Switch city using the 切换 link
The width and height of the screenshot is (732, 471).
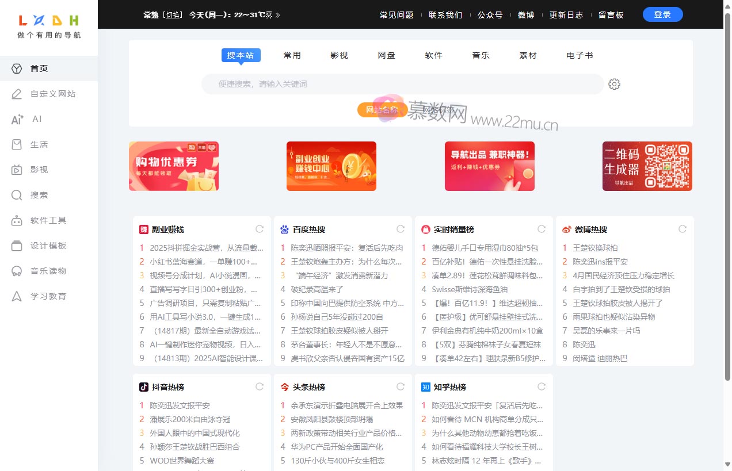click(173, 14)
